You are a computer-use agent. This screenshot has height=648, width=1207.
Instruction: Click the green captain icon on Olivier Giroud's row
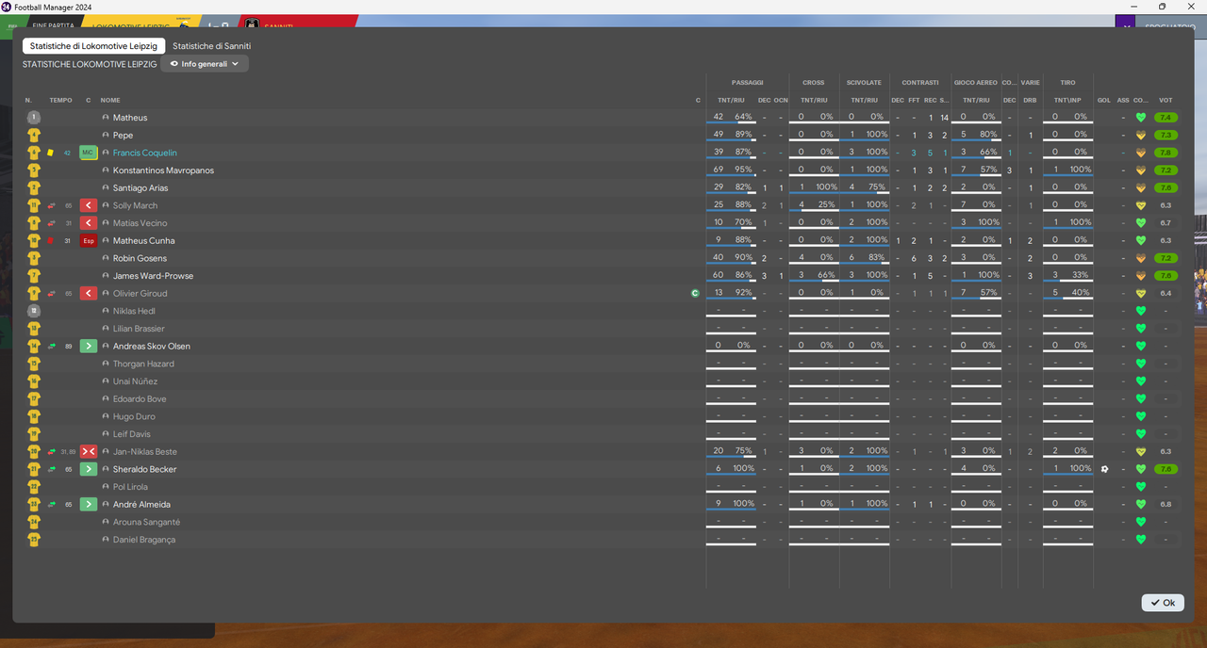coord(695,294)
